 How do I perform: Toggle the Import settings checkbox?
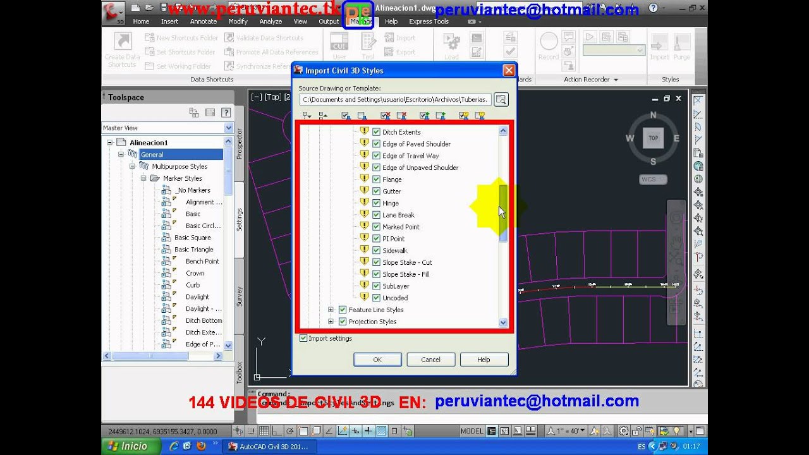303,338
